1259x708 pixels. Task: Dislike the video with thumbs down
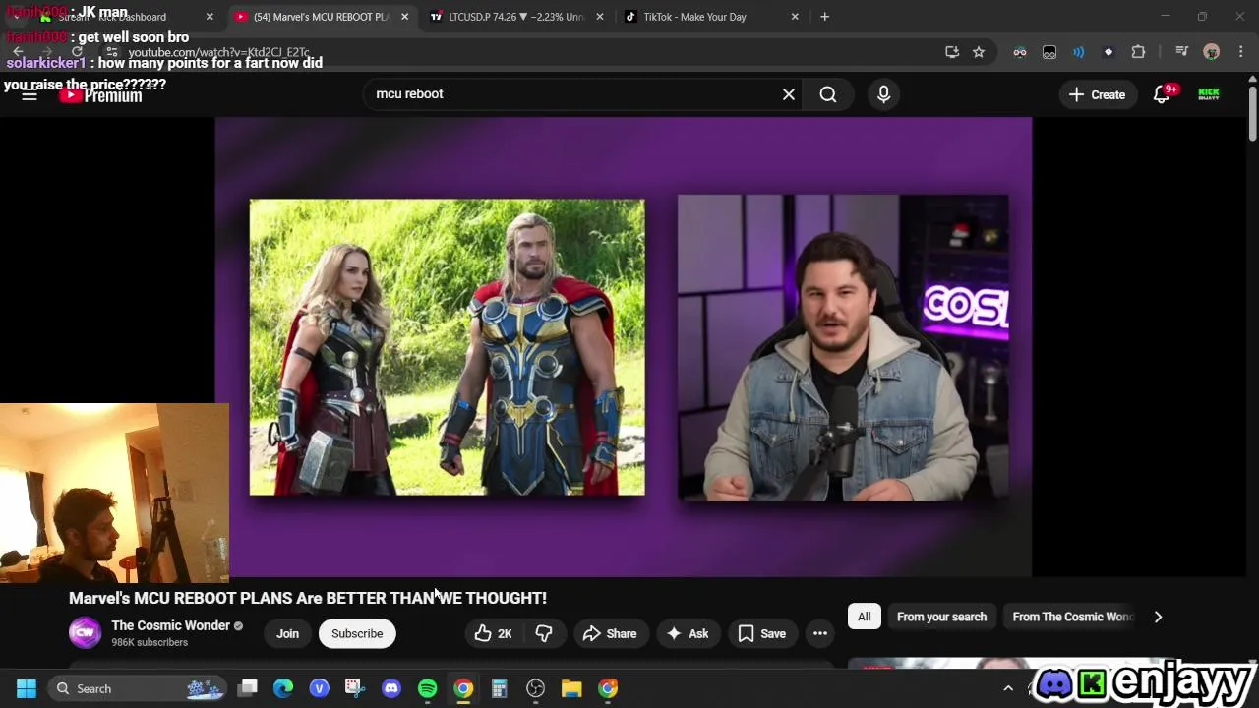pyautogui.click(x=543, y=634)
